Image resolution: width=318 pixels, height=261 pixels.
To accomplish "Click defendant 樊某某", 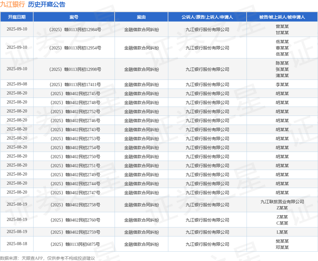I will tap(282, 241).
